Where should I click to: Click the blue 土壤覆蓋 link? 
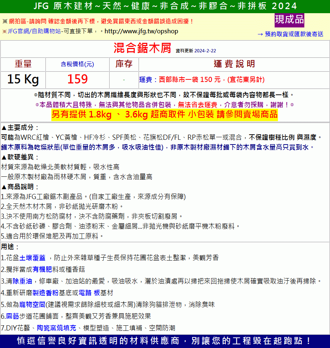coord(33,258)
